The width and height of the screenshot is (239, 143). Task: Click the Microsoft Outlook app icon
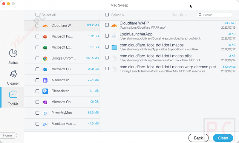click(x=45, y=69)
